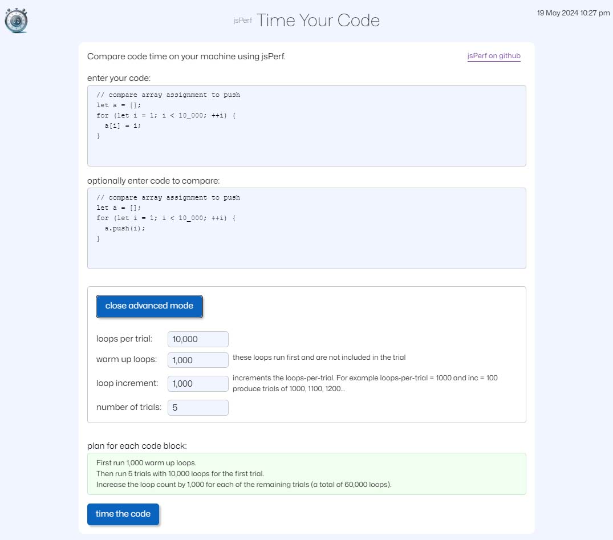The image size is (613, 540).
Task: Click the 'plan for each code block:' label
Action: pyautogui.click(x=137, y=446)
